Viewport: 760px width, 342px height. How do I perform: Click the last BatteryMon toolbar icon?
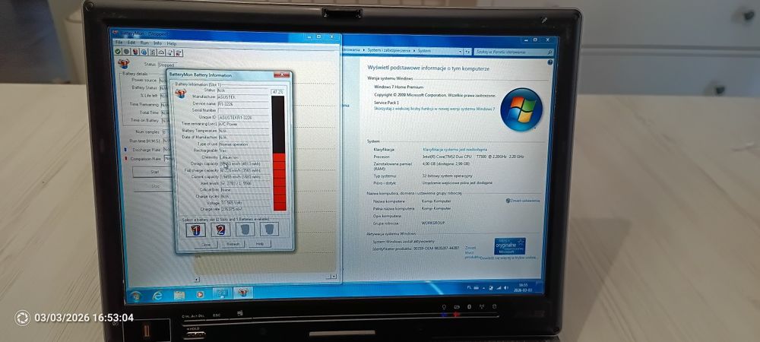[179, 52]
